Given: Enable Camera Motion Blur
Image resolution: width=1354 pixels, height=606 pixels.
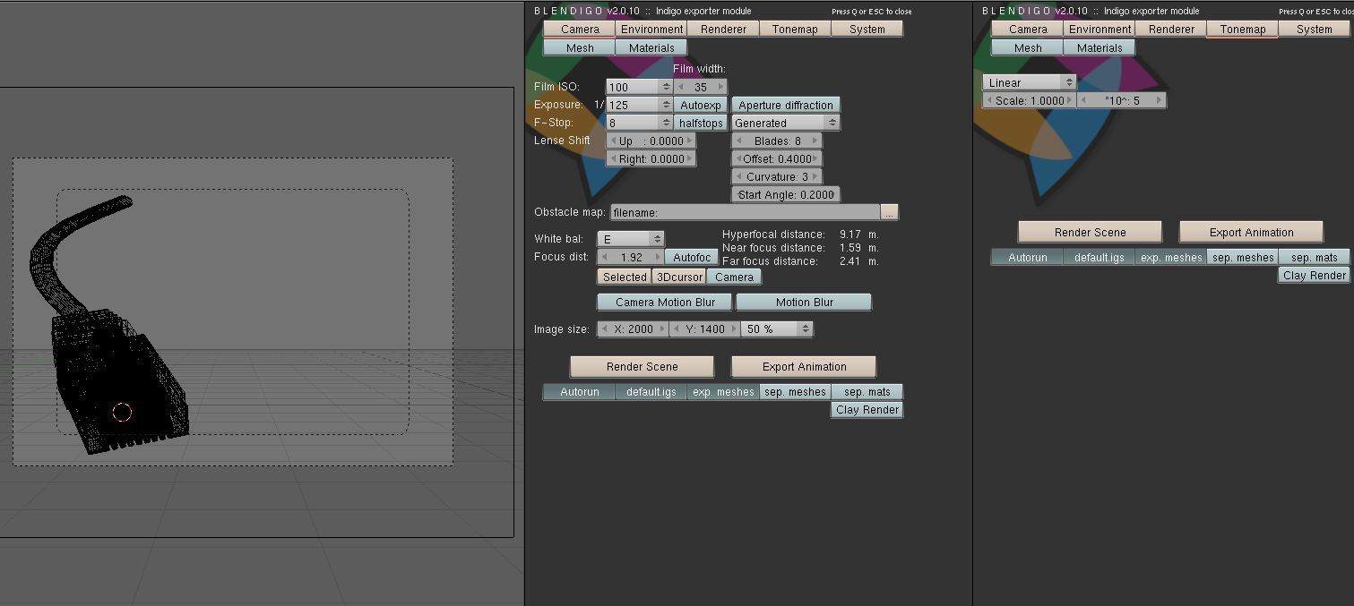Looking at the screenshot, I should 665,302.
